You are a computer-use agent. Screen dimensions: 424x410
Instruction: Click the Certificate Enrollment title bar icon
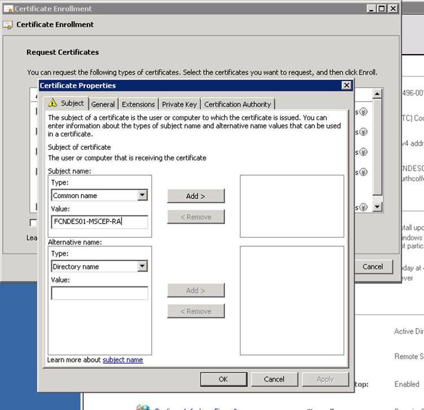click(8, 9)
